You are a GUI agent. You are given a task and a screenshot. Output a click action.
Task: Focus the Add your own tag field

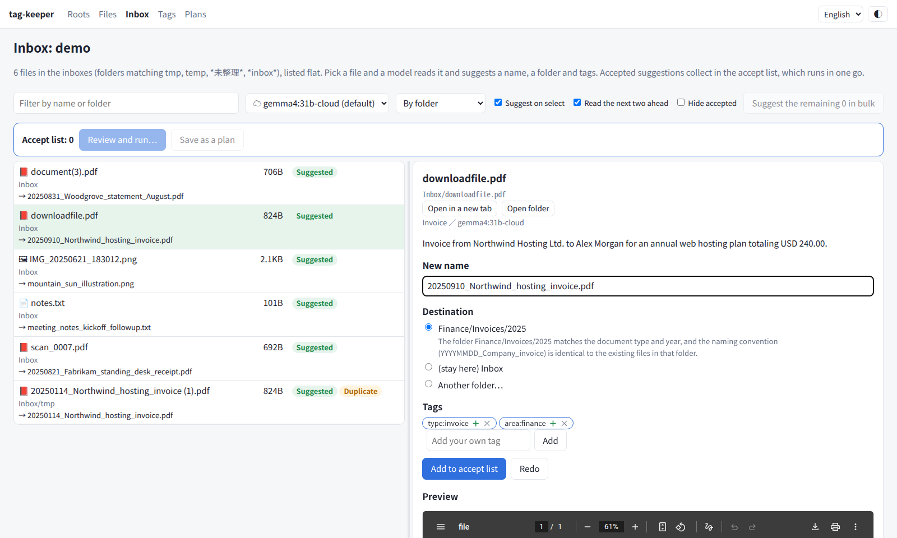click(x=478, y=441)
